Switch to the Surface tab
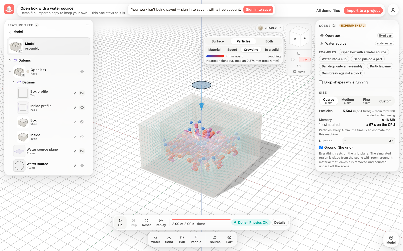This screenshot has width=403, height=251. (x=218, y=41)
